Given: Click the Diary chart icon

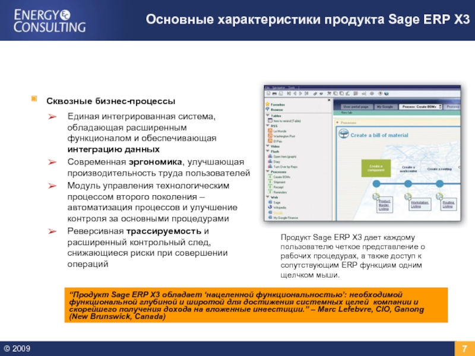Looking at the screenshot, I should click(x=270, y=161).
